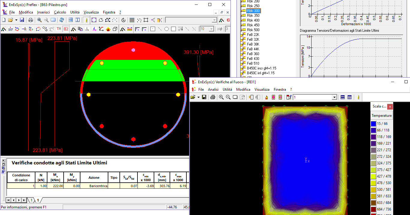Select the circle drawing tool
This screenshot has width=410, height=215.
click(166, 29)
